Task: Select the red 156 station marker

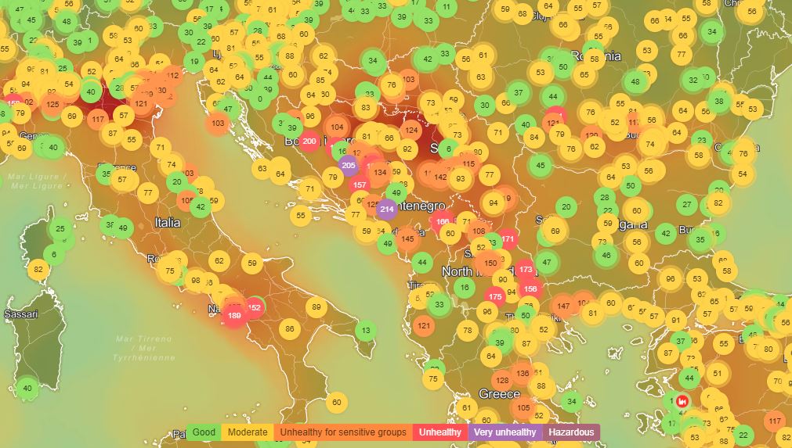Action: point(530,289)
